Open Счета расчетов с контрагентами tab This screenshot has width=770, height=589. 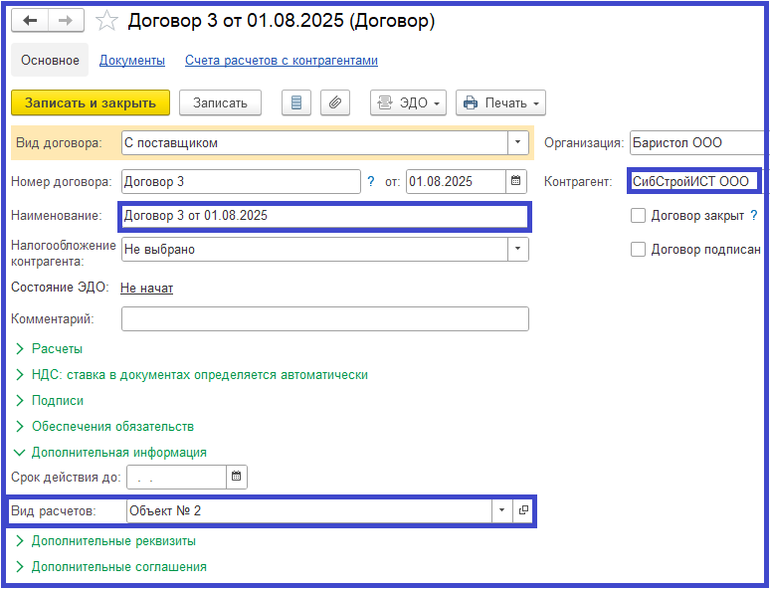coord(281,60)
